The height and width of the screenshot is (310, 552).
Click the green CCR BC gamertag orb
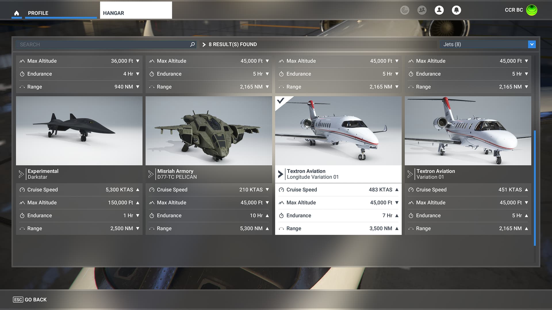click(x=532, y=10)
